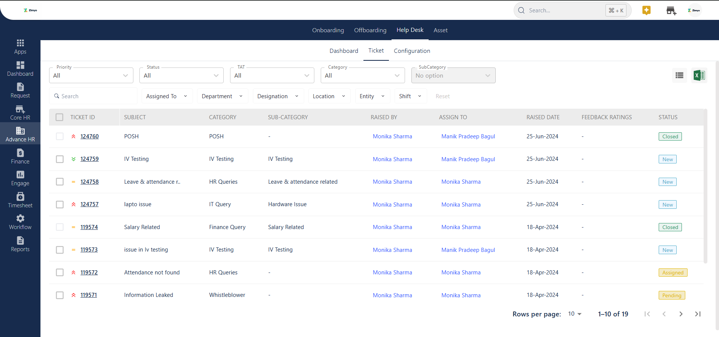Expand the Status filter dropdown

tap(181, 75)
